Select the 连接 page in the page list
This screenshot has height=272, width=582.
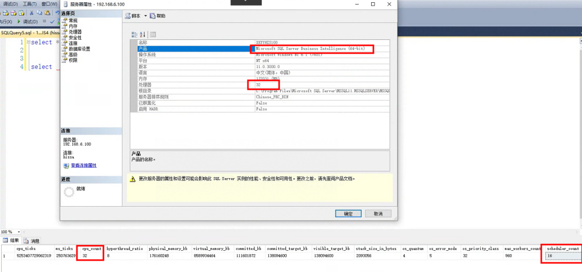click(73, 44)
